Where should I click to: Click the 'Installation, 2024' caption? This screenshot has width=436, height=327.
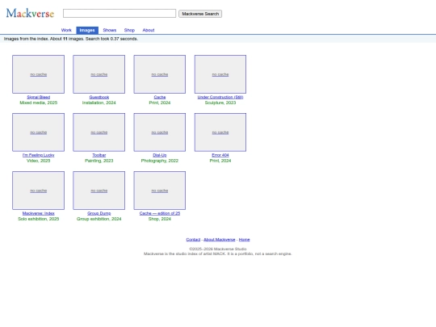99,103
